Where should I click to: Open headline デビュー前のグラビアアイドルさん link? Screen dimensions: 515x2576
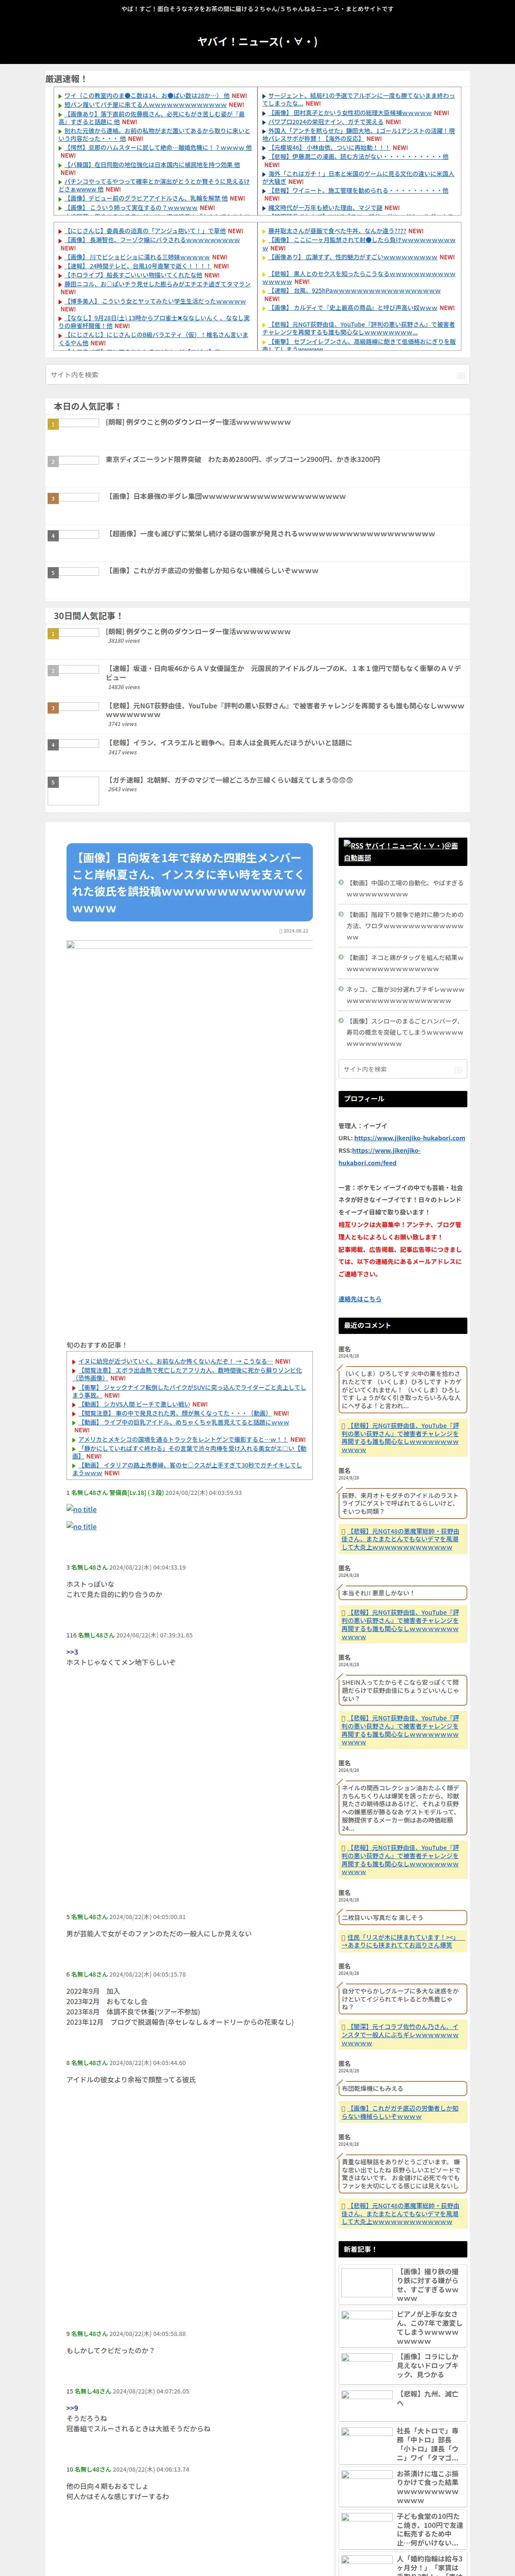[x=146, y=198]
